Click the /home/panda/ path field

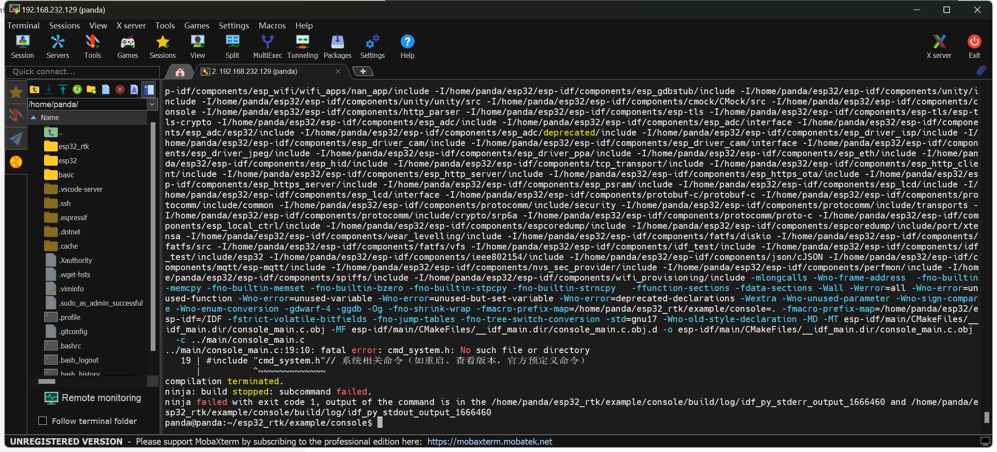point(87,104)
